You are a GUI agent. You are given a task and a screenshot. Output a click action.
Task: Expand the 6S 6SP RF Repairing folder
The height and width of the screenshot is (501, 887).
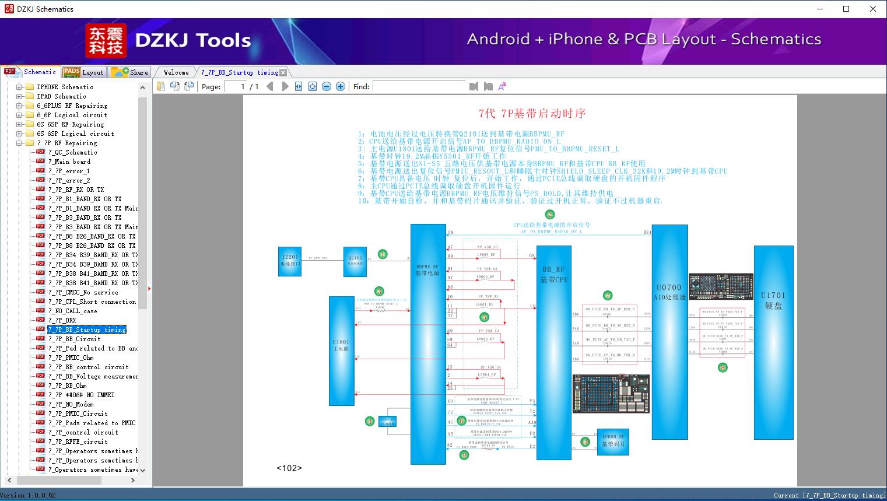click(x=19, y=124)
